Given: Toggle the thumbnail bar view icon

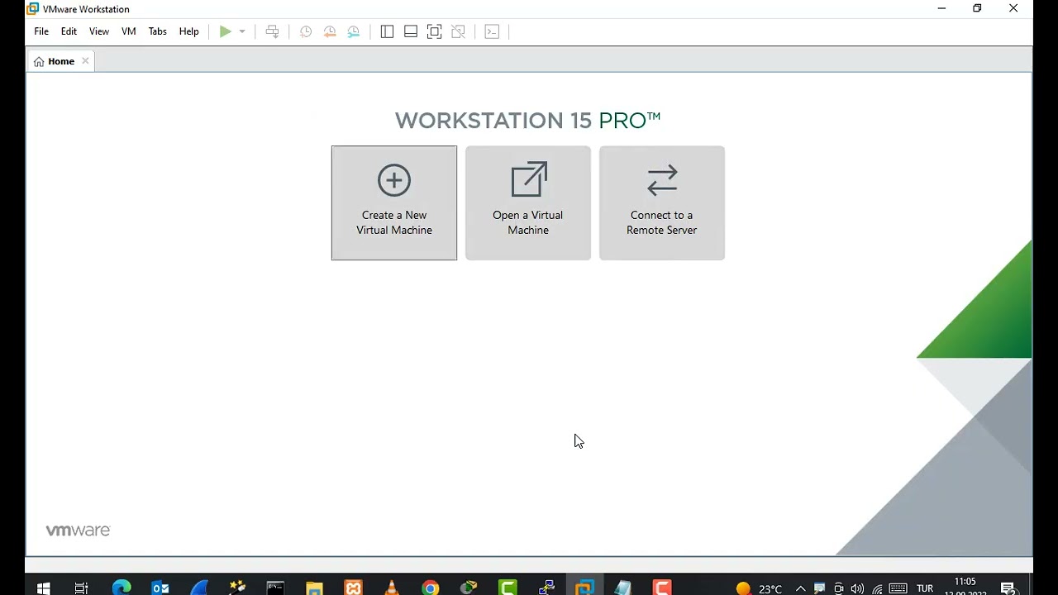Looking at the screenshot, I should [411, 31].
